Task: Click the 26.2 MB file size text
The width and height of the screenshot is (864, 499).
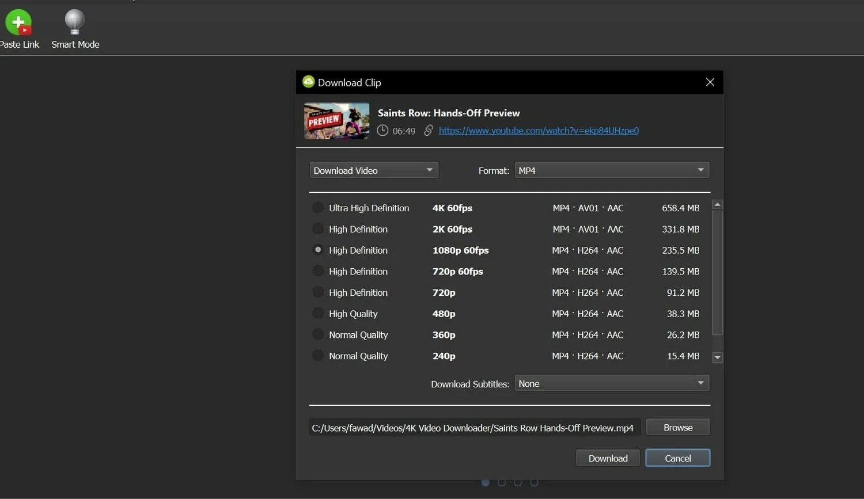Action: coord(683,334)
